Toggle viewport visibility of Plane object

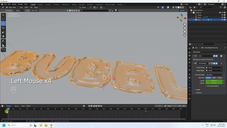pyautogui.click(x=222, y=17)
